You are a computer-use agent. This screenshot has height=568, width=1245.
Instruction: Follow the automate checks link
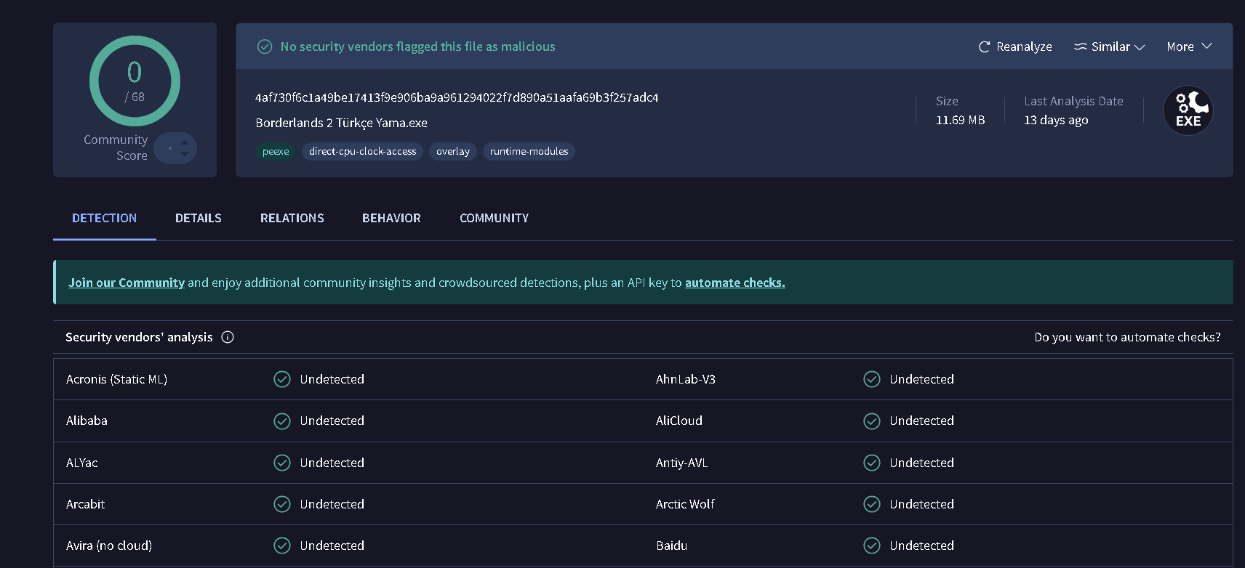[x=734, y=283]
